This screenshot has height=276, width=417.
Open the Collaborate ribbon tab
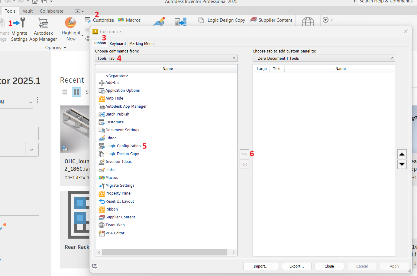coord(52,11)
